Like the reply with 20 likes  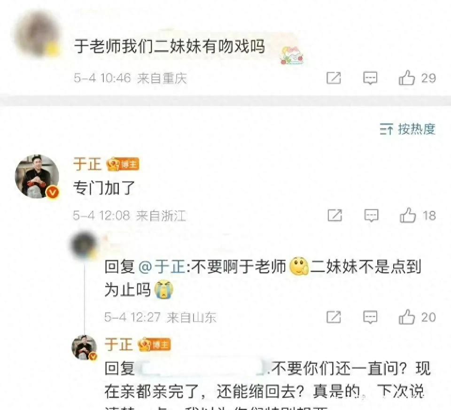[417, 317]
